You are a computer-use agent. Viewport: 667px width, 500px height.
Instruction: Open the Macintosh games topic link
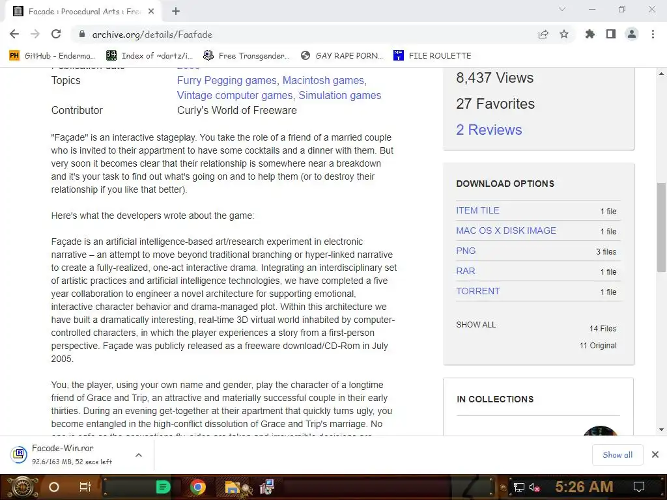tap(323, 80)
